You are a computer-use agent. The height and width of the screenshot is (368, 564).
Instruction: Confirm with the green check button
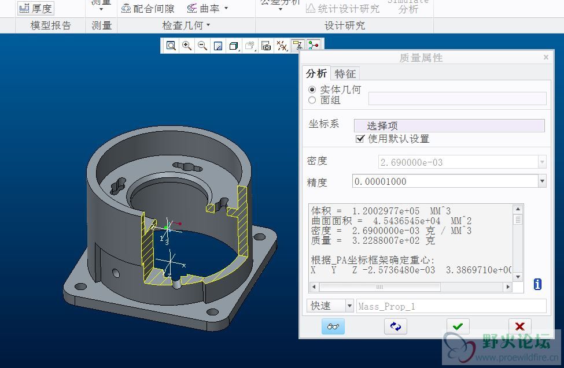coord(458,326)
